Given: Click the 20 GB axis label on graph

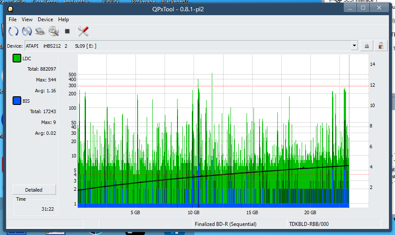Looking at the screenshot, I should tap(310, 212).
